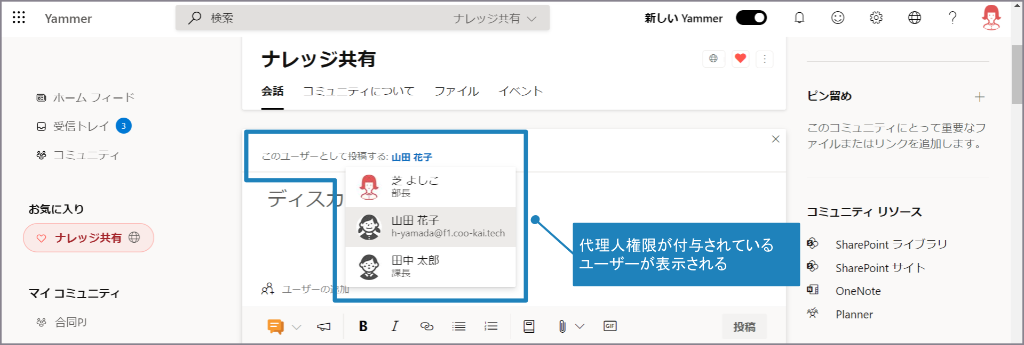This screenshot has width=1024, height=345.
Task: Click the public globe icon beside community title
Action: (x=713, y=59)
